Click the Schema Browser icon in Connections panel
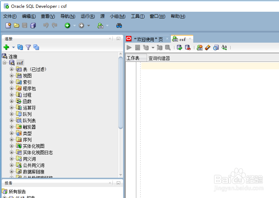 (x=36, y=47)
